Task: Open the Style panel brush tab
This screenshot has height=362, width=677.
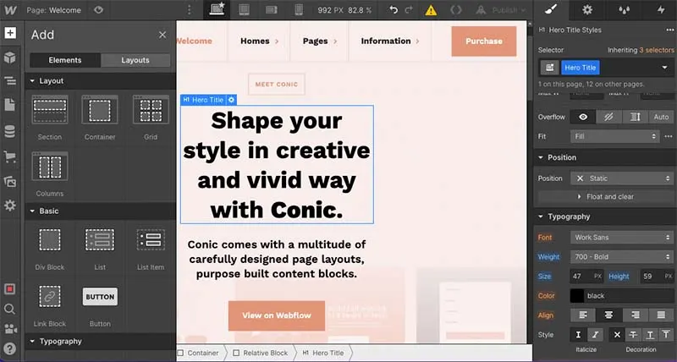Action: (551, 10)
